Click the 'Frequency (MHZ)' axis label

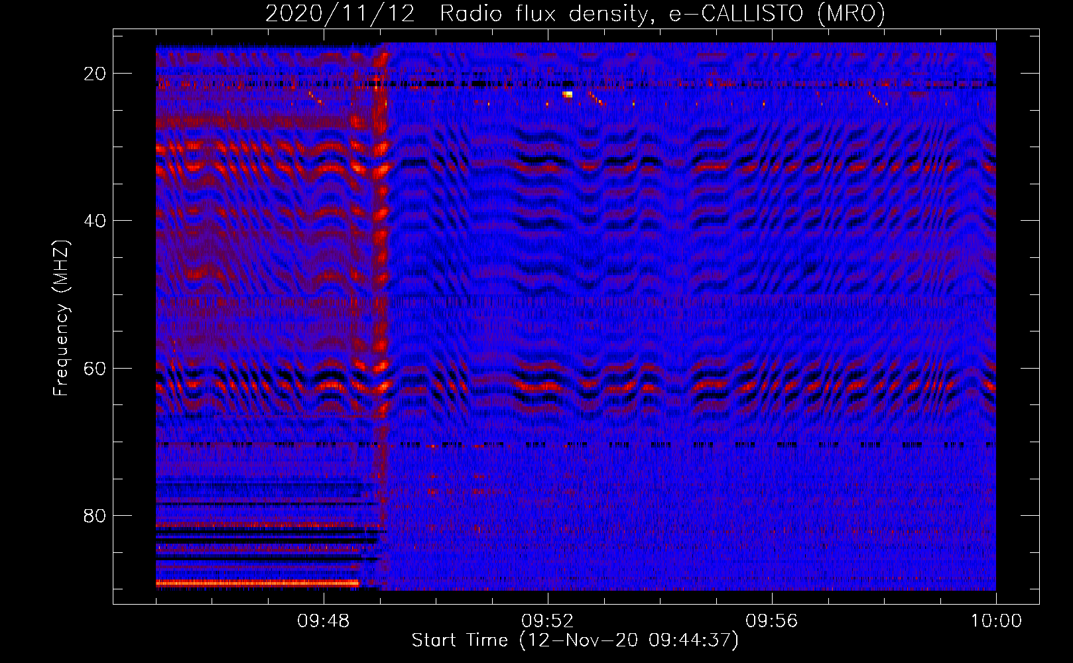pyautogui.click(x=60, y=318)
